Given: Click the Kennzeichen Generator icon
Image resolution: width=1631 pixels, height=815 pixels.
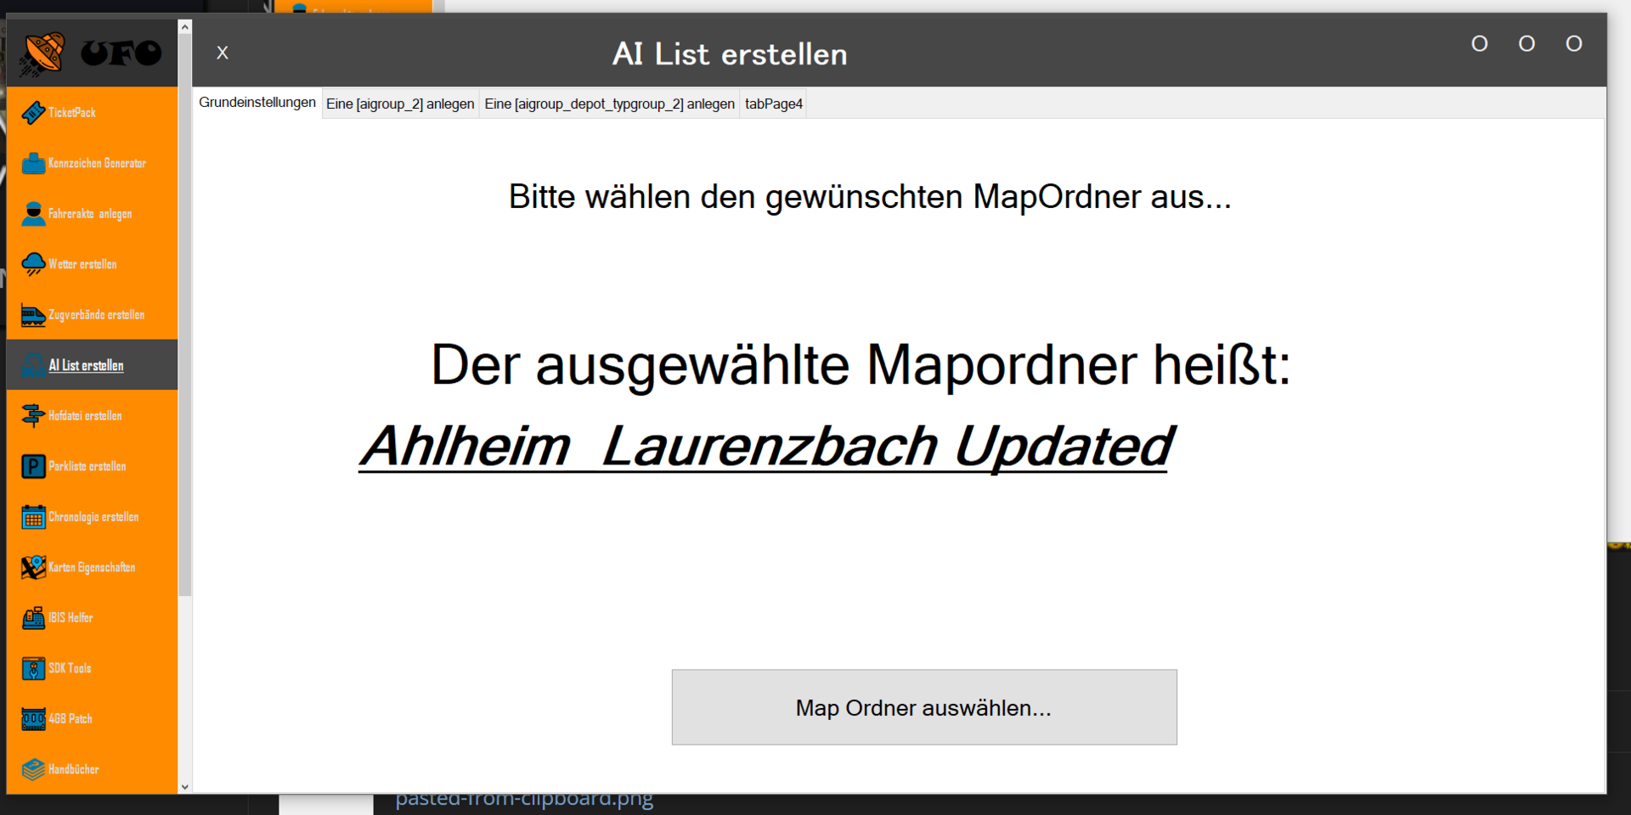Looking at the screenshot, I should pyautogui.click(x=33, y=163).
